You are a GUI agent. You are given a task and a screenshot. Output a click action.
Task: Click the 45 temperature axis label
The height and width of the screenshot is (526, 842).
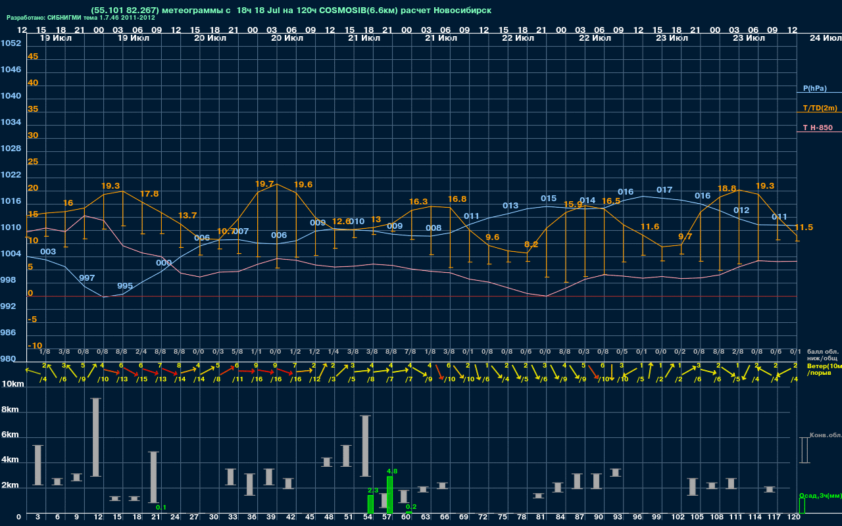(33, 57)
